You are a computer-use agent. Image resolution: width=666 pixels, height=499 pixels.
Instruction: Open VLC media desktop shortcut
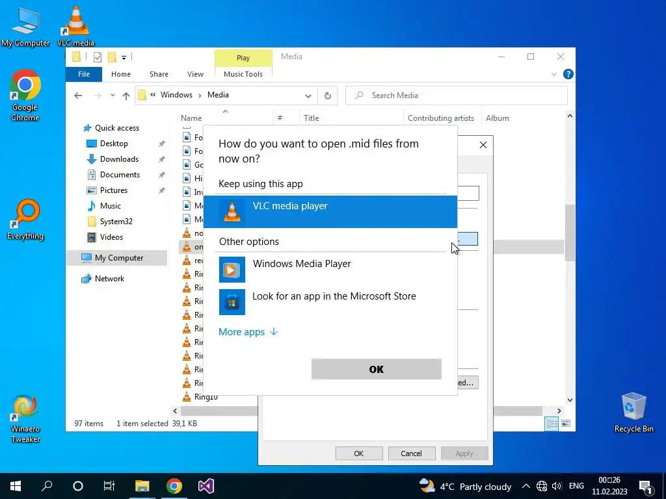click(75, 26)
